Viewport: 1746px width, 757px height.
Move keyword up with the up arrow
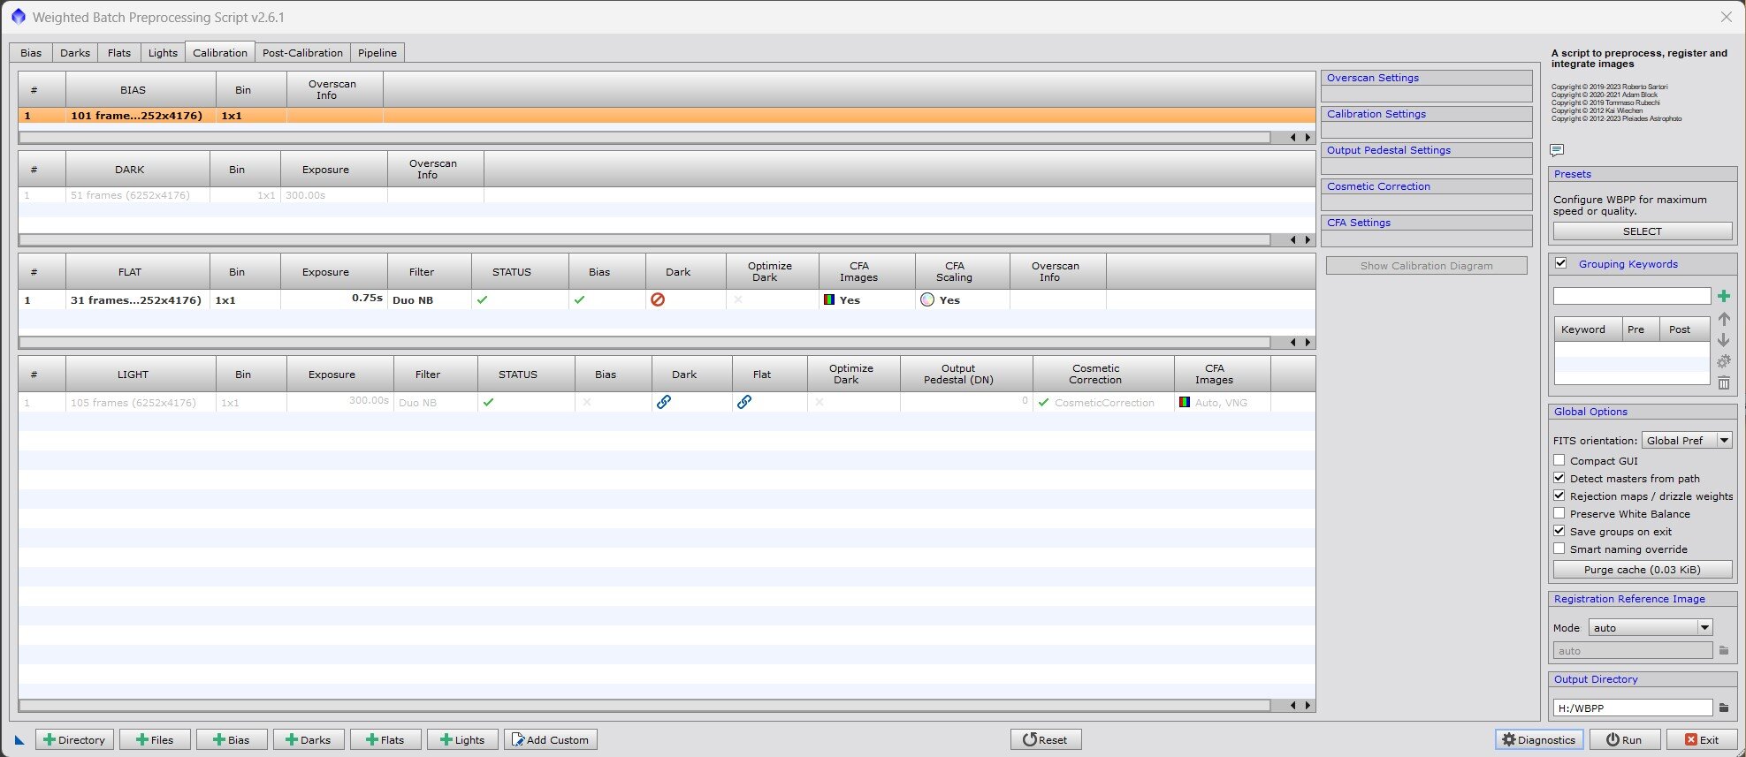click(x=1723, y=319)
